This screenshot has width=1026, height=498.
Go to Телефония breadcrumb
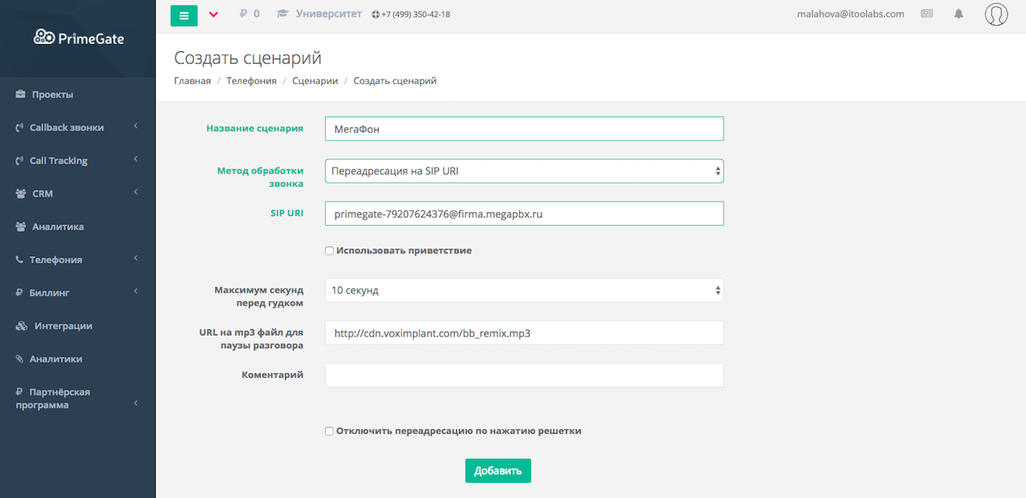(251, 81)
